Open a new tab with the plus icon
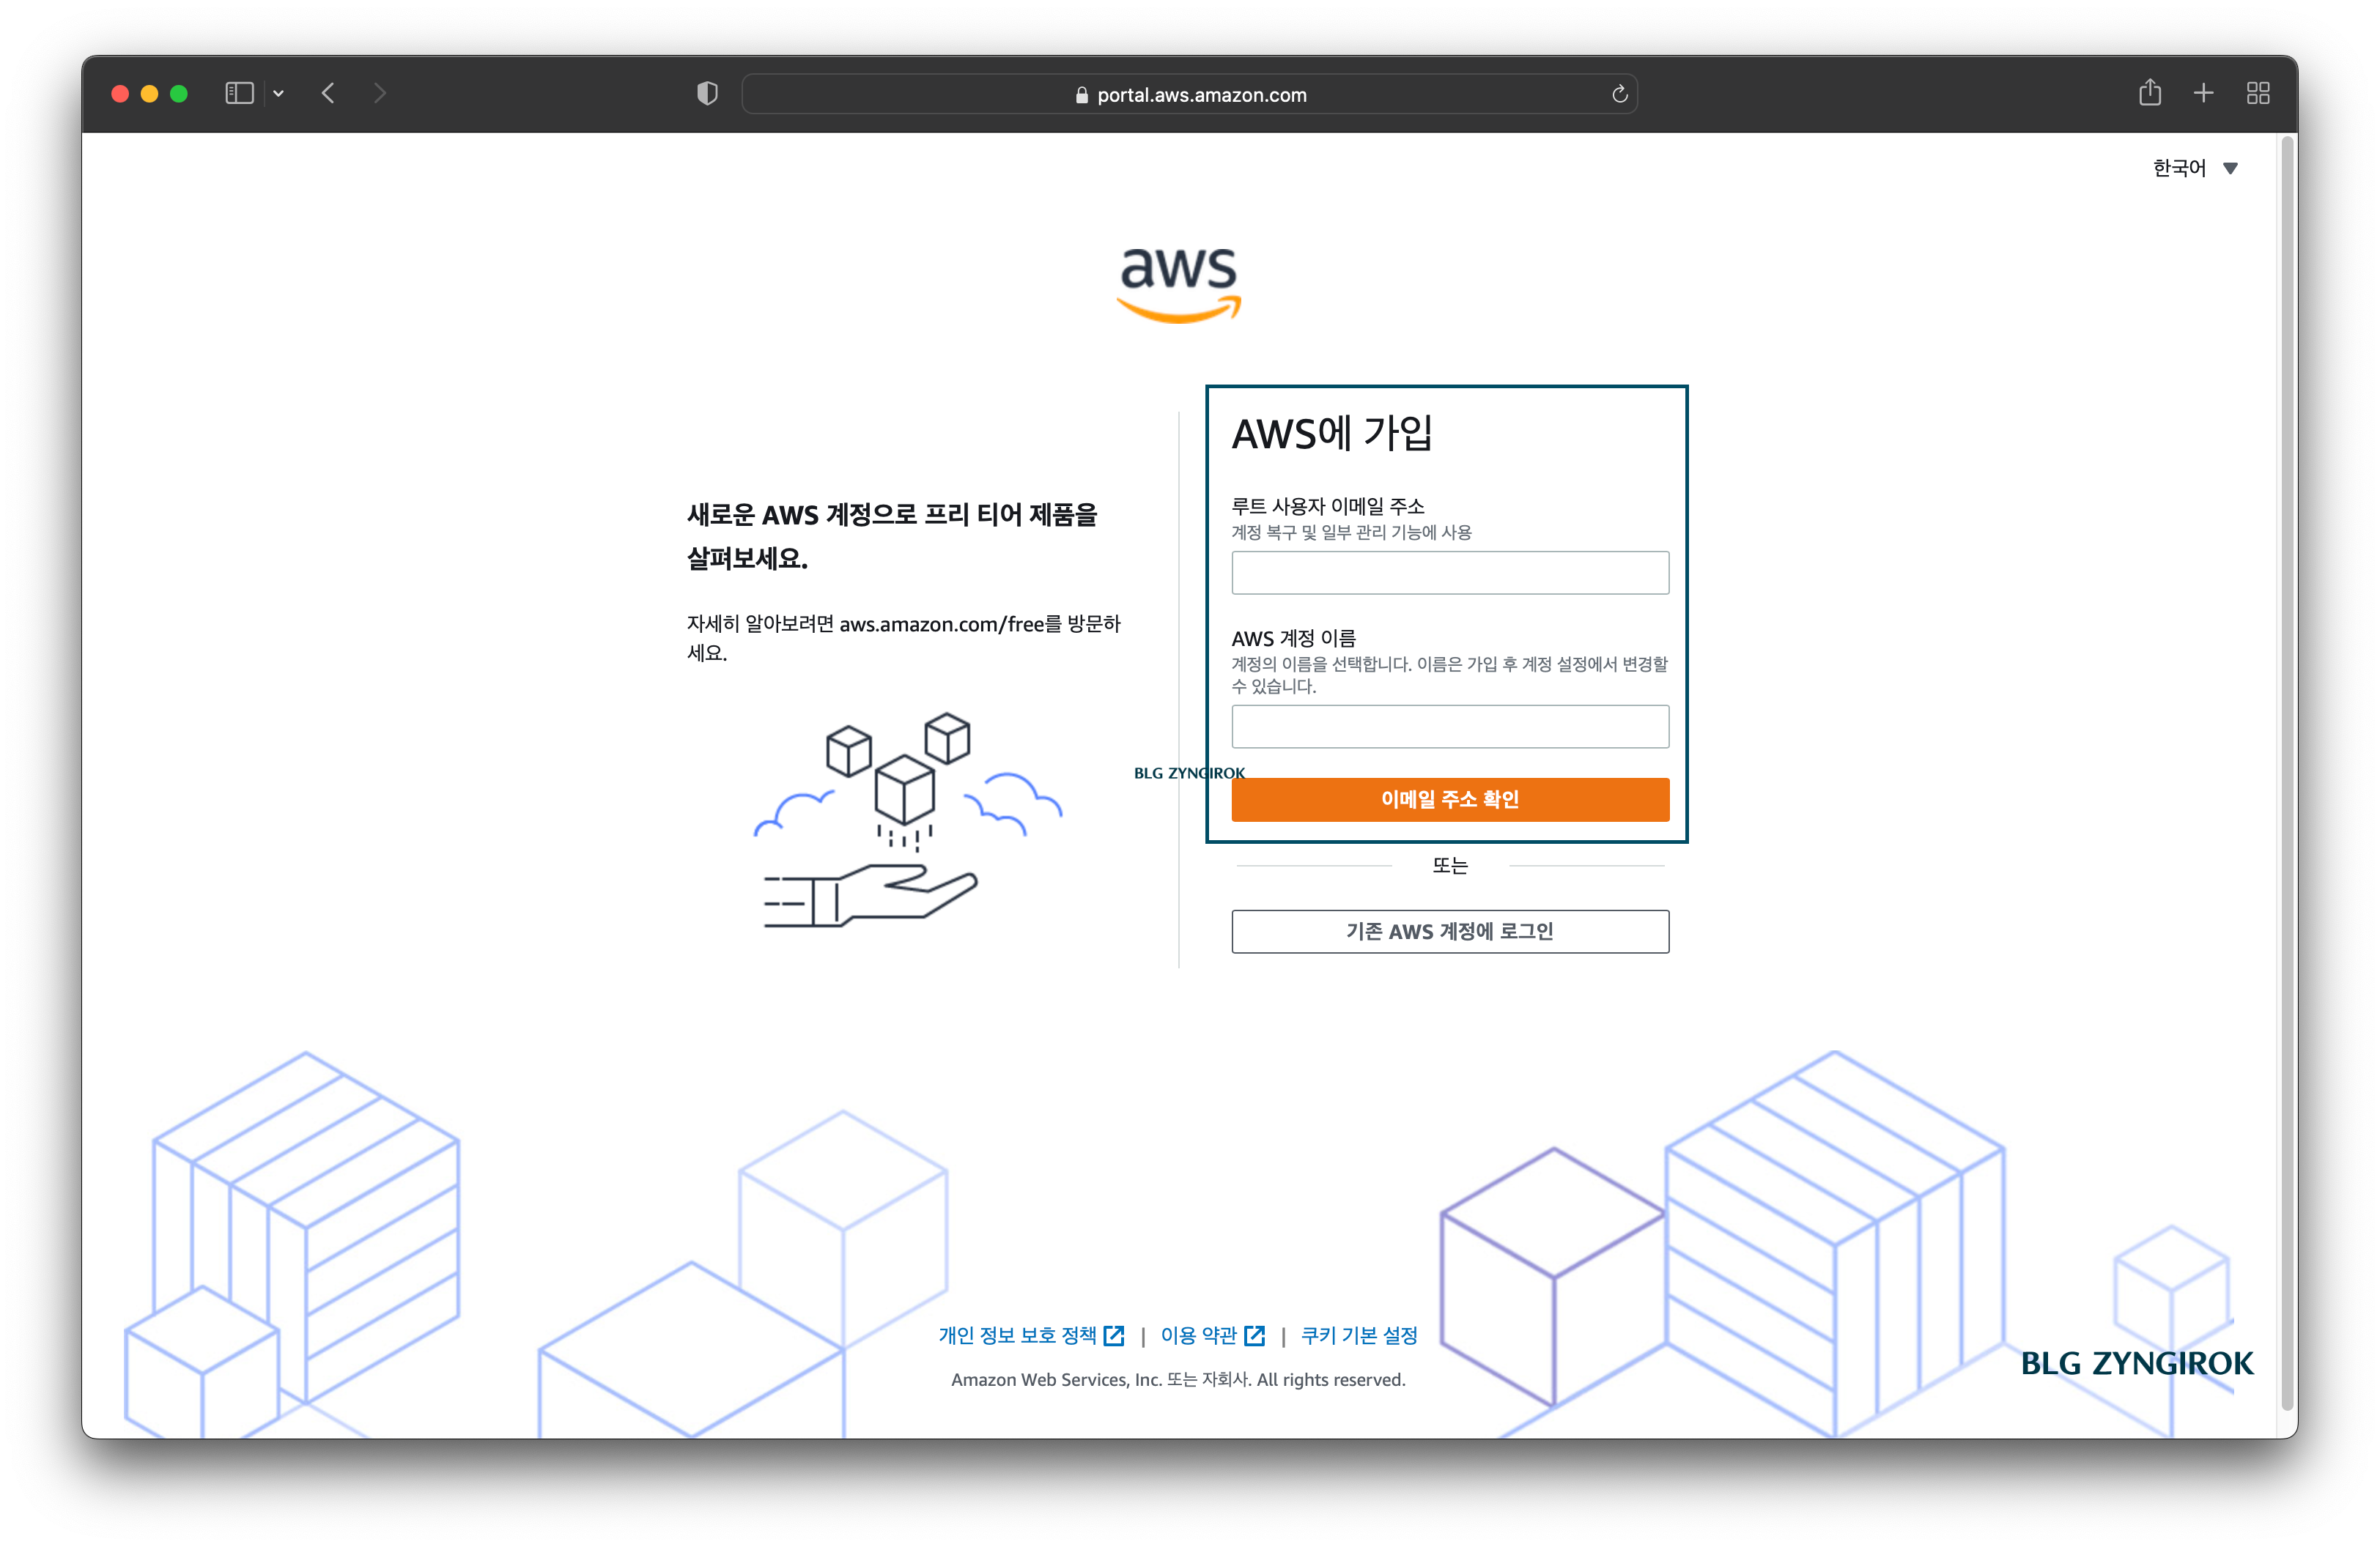This screenshot has height=1547, width=2380. pyautogui.click(x=2203, y=92)
